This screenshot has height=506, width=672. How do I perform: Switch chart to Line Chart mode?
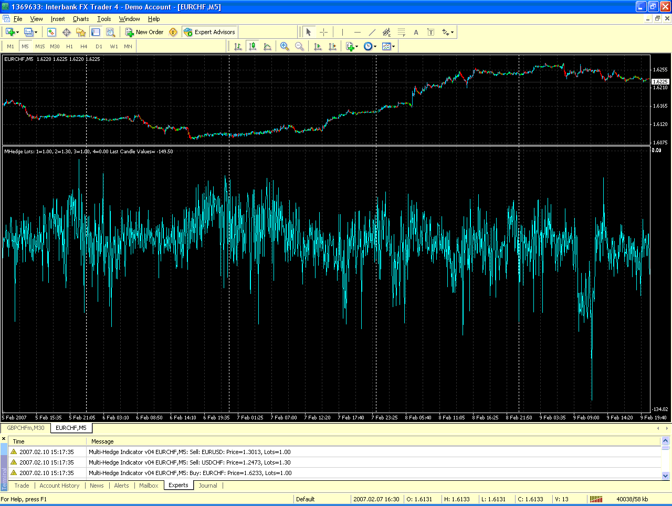point(268,46)
